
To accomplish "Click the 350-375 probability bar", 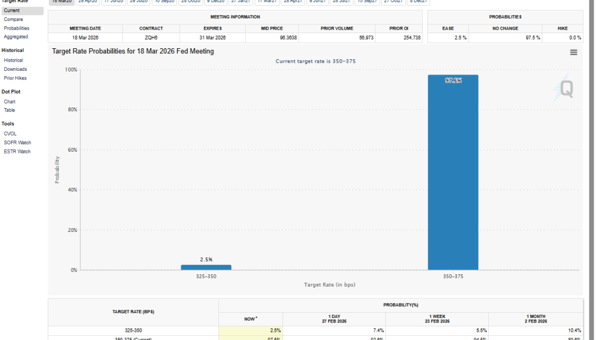I will [x=453, y=174].
